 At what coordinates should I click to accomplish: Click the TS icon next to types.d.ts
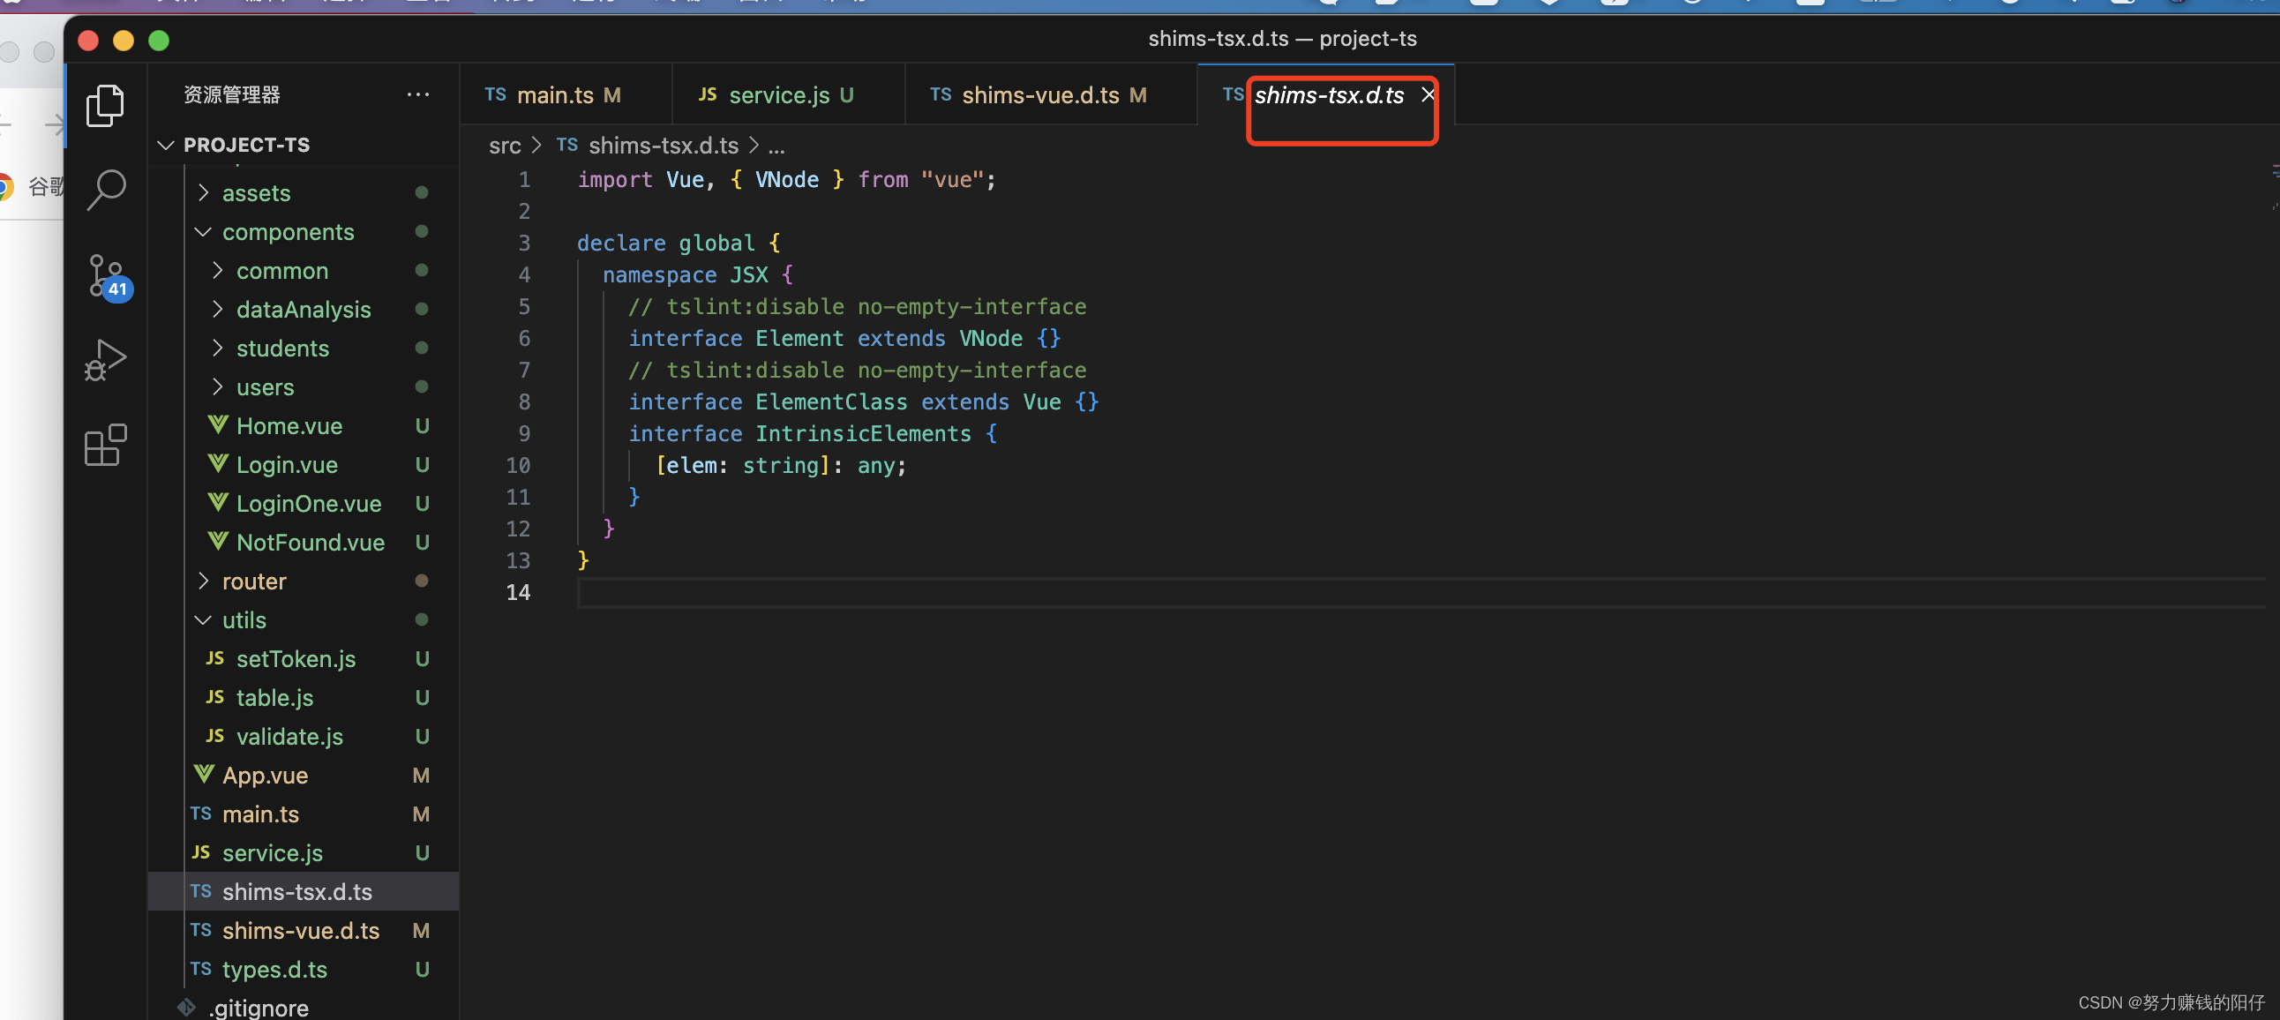tap(201, 969)
